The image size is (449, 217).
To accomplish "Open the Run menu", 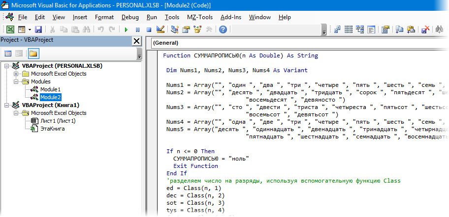I will click(x=152, y=17).
